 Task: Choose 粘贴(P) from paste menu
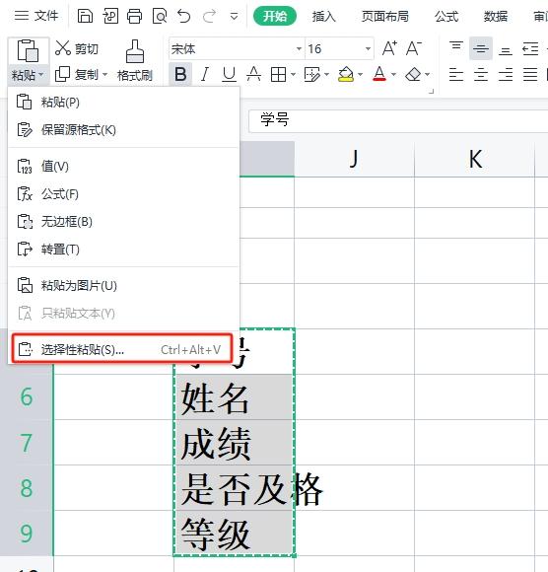[123, 102]
